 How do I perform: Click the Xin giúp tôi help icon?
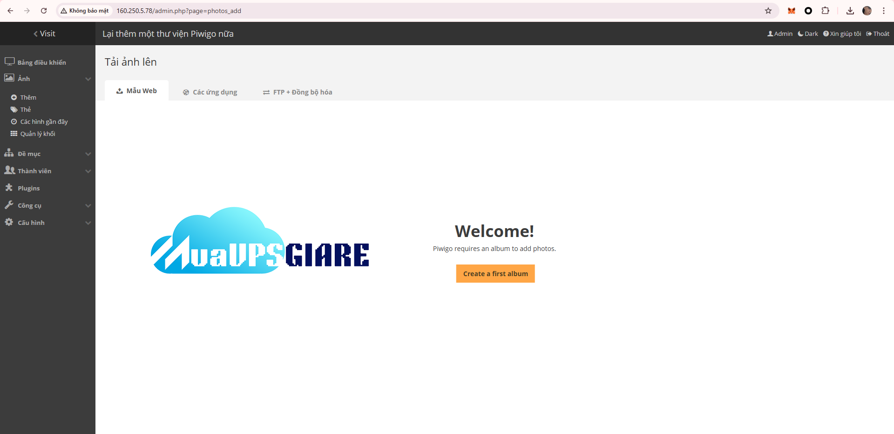[826, 34]
